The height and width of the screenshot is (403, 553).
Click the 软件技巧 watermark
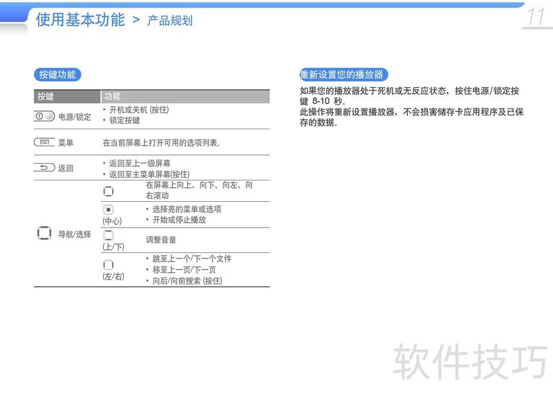pos(470,361)
